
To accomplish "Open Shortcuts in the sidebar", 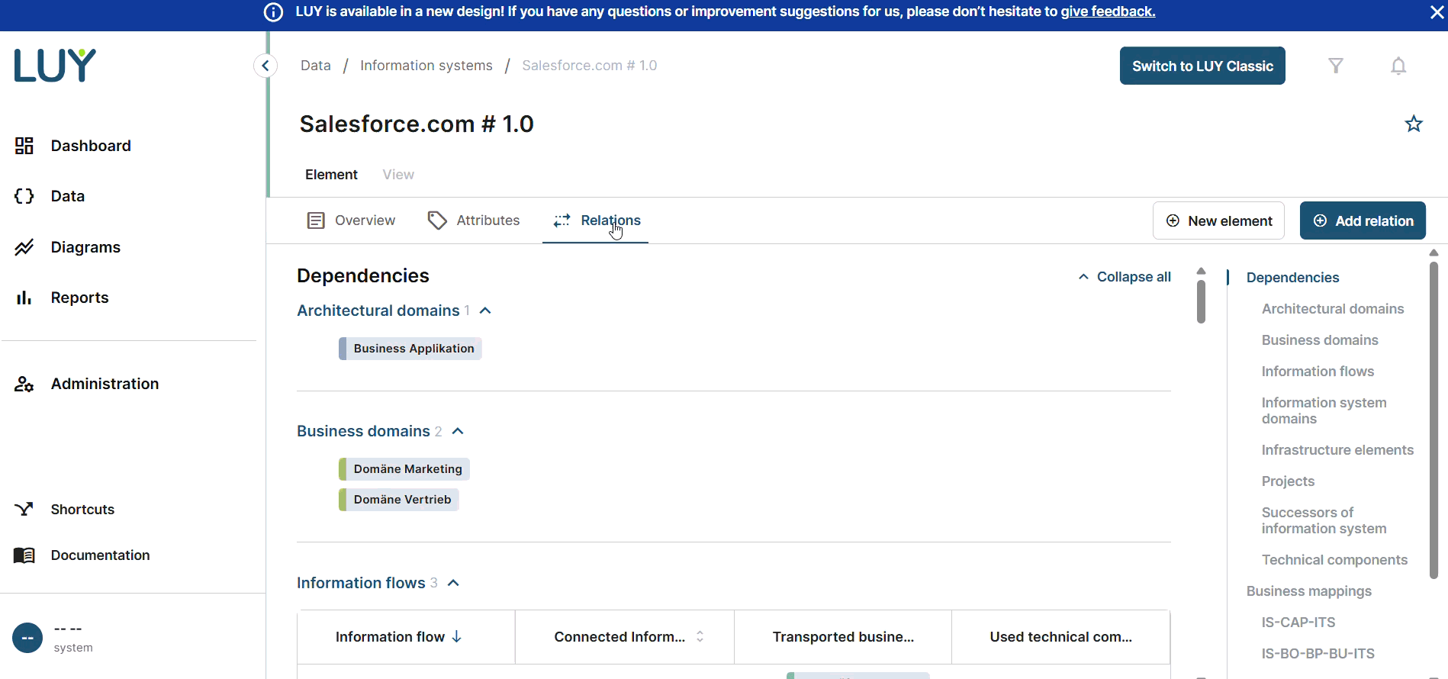I will [82, 510].
